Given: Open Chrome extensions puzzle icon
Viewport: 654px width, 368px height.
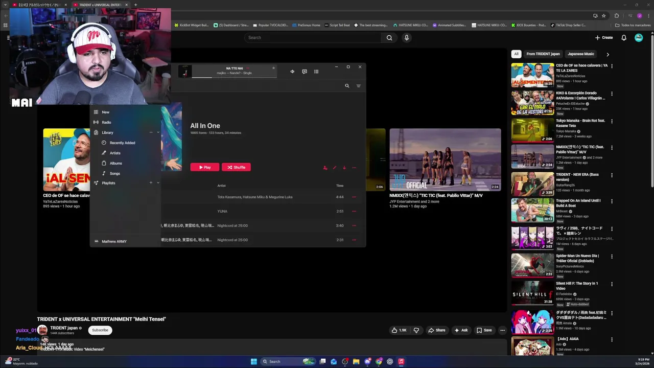Looking at the screenshot, I should click(x=617, y=16).
